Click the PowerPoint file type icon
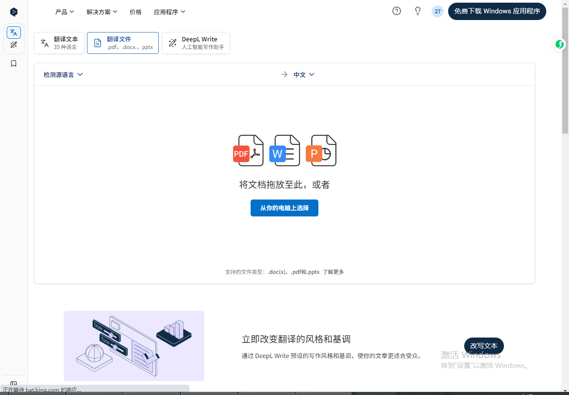The width and height of the screenshot is (569, 395). [321, 151]
